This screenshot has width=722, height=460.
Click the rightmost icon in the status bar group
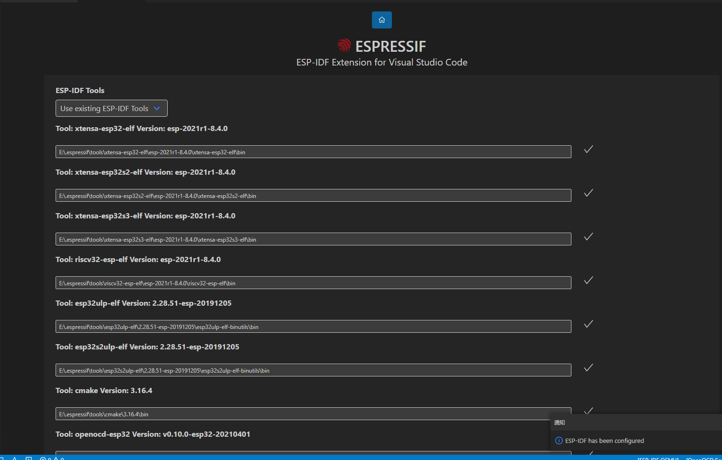(63, 459)
